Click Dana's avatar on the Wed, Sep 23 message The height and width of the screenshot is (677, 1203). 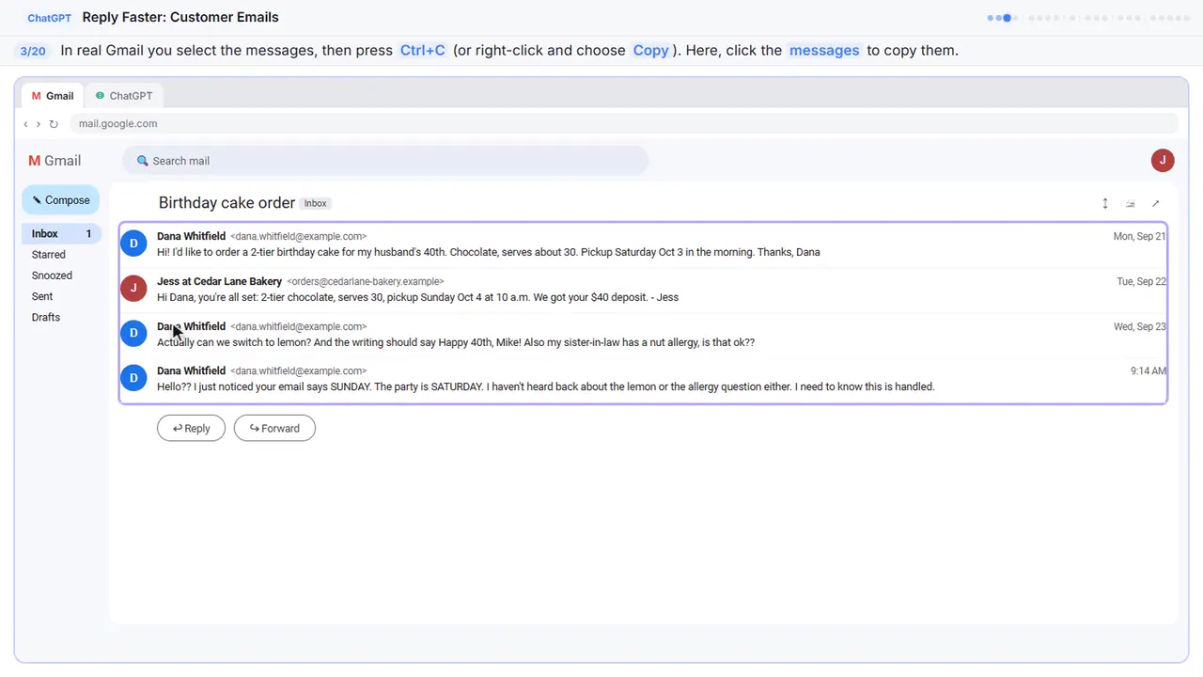133,333
